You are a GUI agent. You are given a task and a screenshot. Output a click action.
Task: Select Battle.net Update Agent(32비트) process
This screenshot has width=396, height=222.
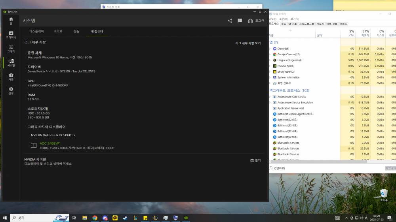tap(295, 114)
